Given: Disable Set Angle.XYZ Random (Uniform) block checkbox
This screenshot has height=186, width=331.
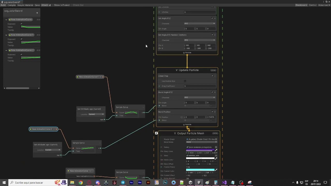Looking at the screenshot, I should (x=212, y=35).
